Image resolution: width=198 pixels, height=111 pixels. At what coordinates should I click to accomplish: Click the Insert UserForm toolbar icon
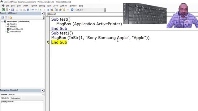[7, 10]
